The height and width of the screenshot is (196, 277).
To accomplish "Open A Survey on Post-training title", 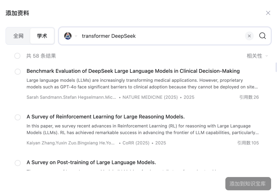I will (91, 162).
